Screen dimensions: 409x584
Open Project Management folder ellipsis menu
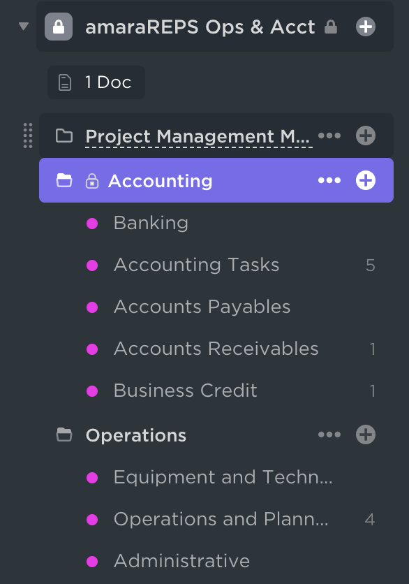click(x=329, y=136)
